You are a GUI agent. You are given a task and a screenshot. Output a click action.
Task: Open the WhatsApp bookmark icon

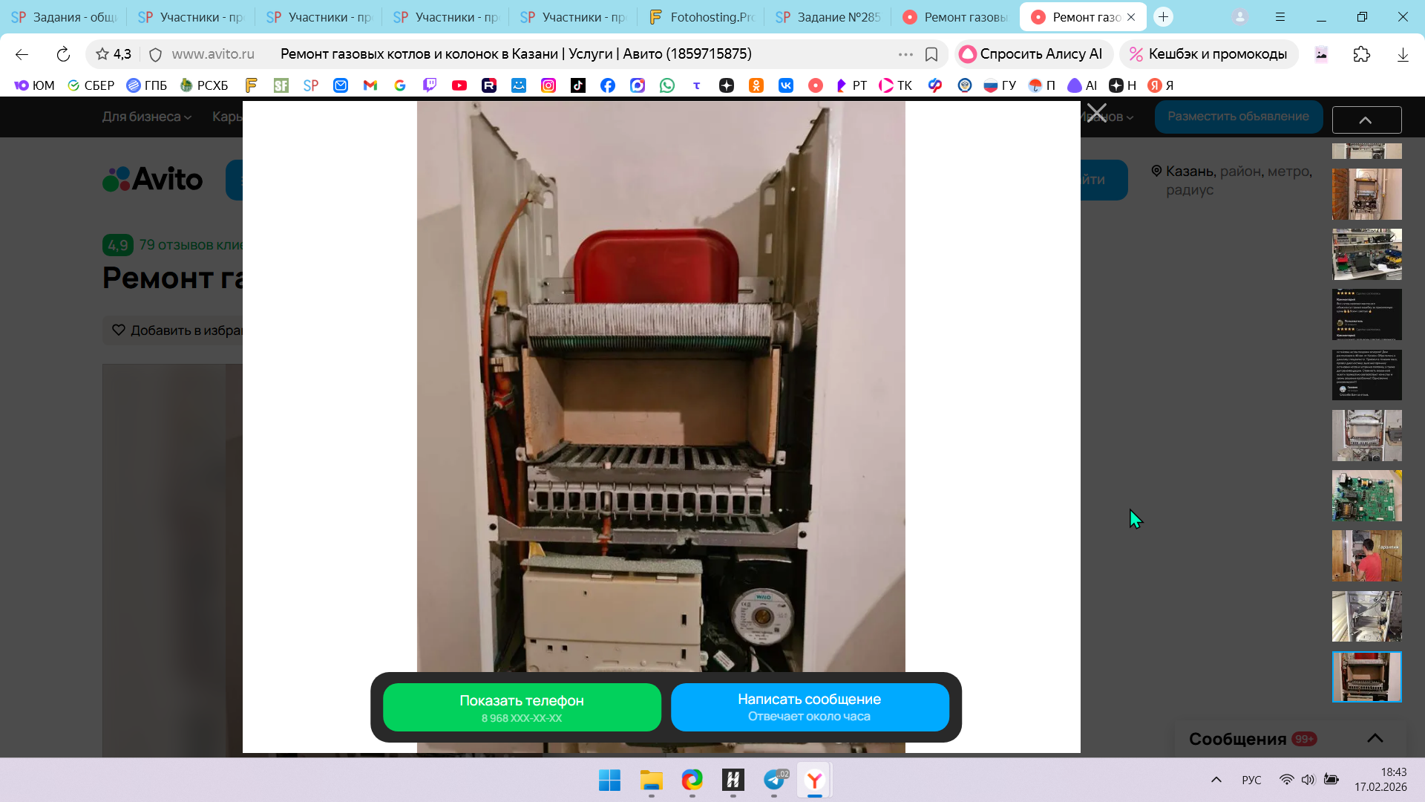[x=667, y=85]
